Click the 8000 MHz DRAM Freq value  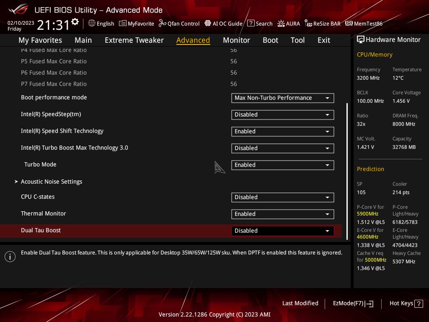(x=404, y=124)
